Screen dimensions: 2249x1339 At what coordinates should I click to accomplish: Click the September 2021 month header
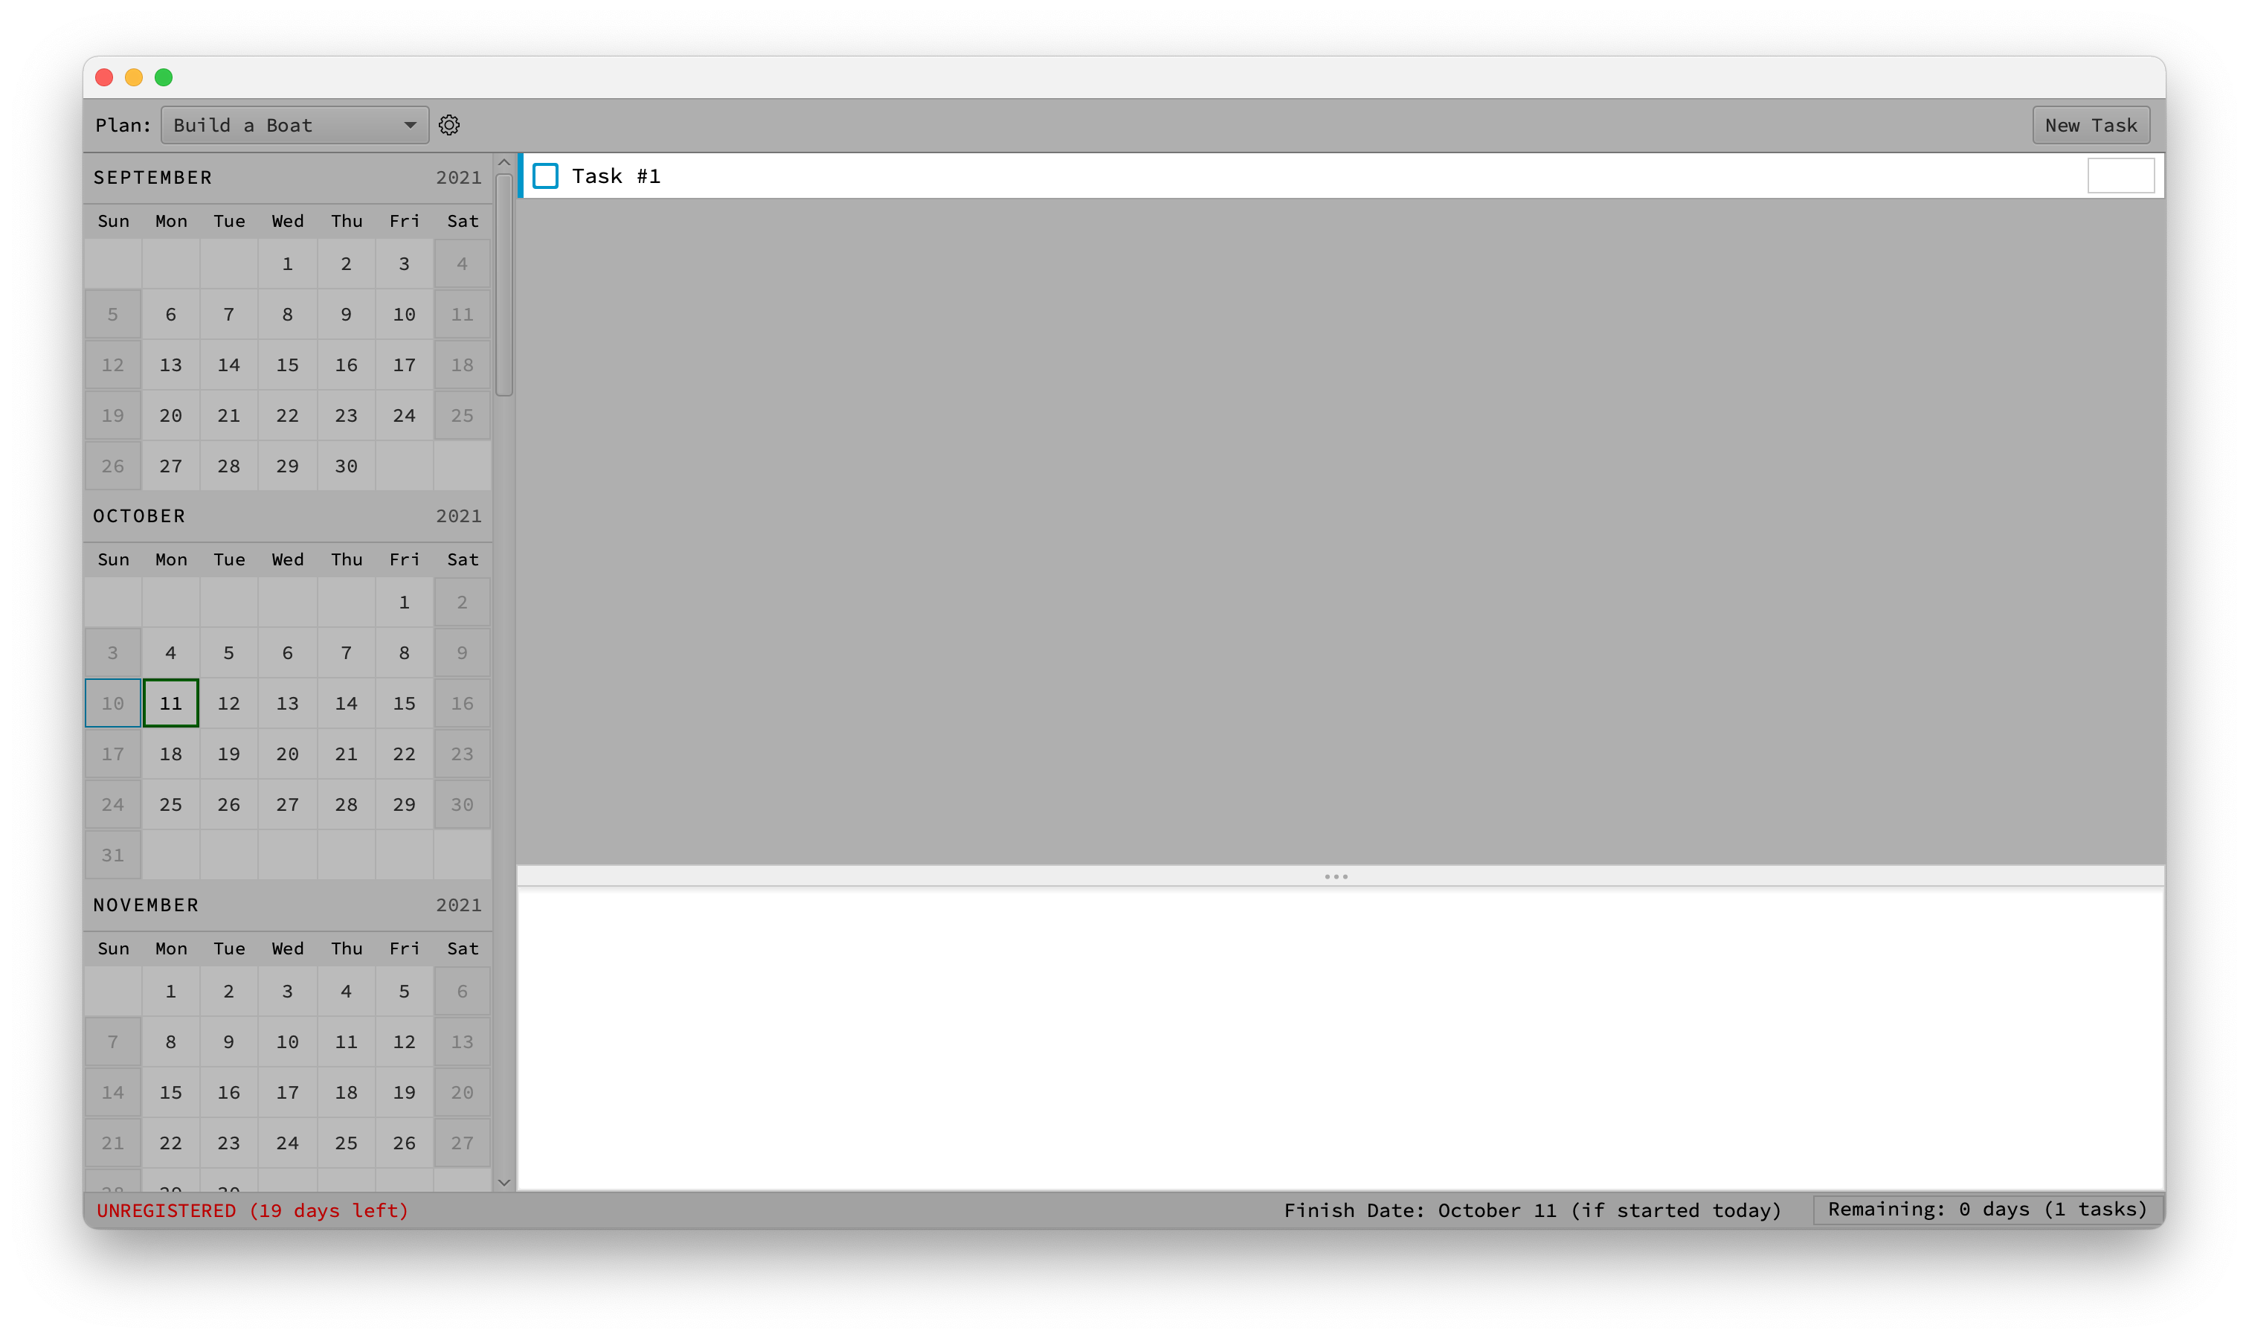(x=289, y=177)
